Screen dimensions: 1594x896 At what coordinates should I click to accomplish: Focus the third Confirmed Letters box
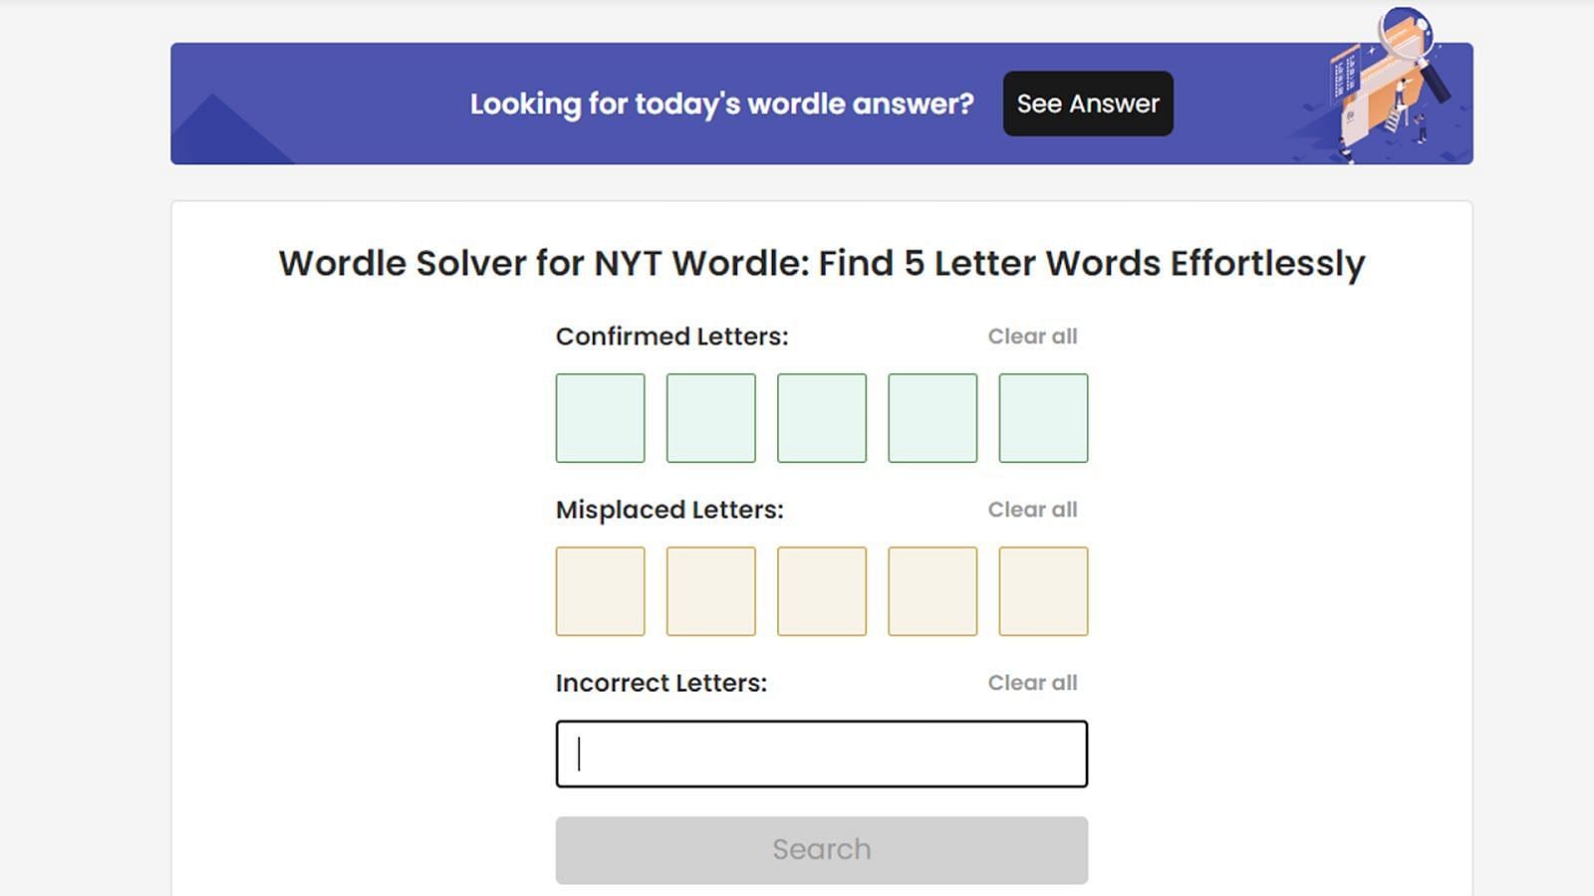pyautogui.click(x=821, y=418)
